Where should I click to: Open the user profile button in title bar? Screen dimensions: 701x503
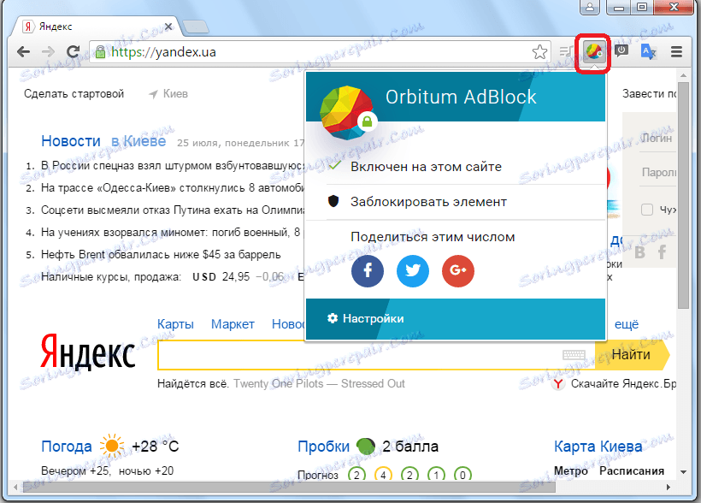tap(590, 7)
